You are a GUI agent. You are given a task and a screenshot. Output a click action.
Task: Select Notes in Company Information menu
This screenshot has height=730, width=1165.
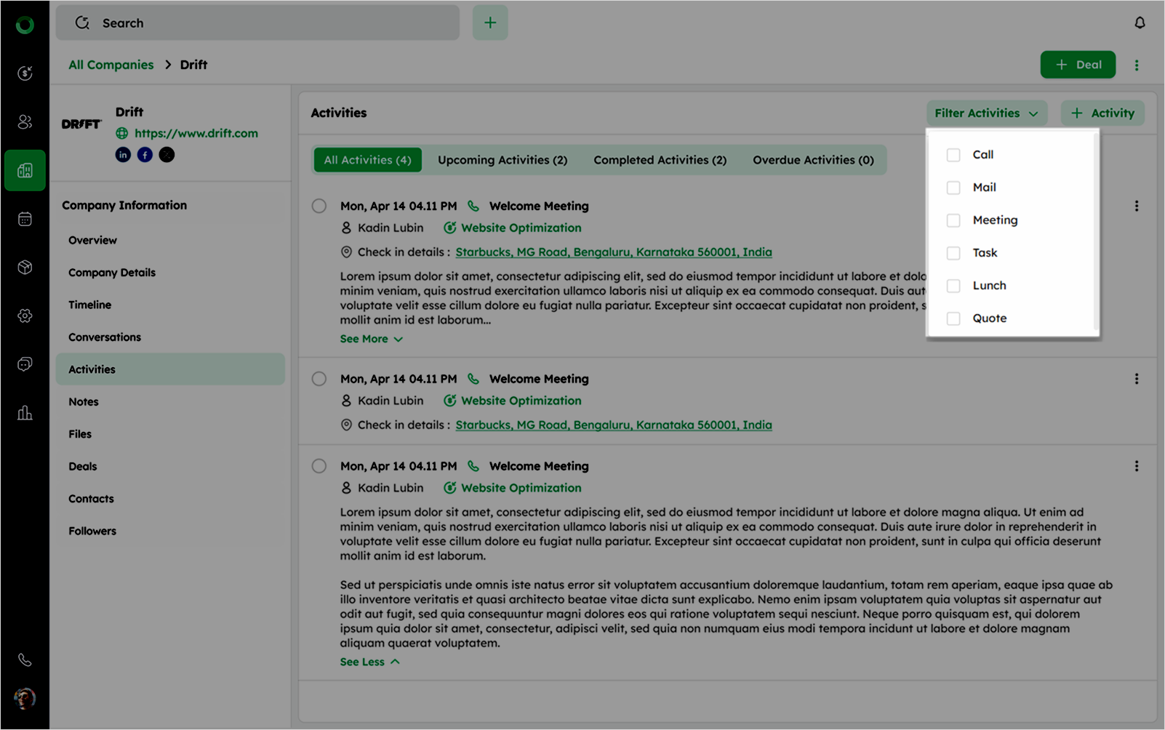[84, 401]
